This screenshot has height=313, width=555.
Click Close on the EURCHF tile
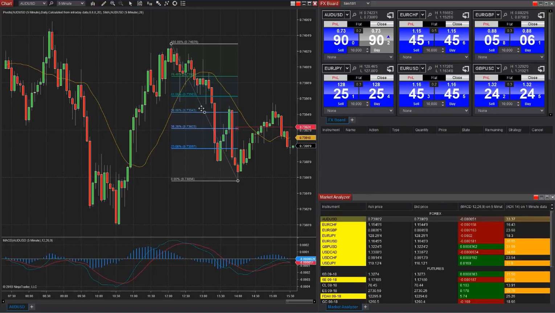457,24
